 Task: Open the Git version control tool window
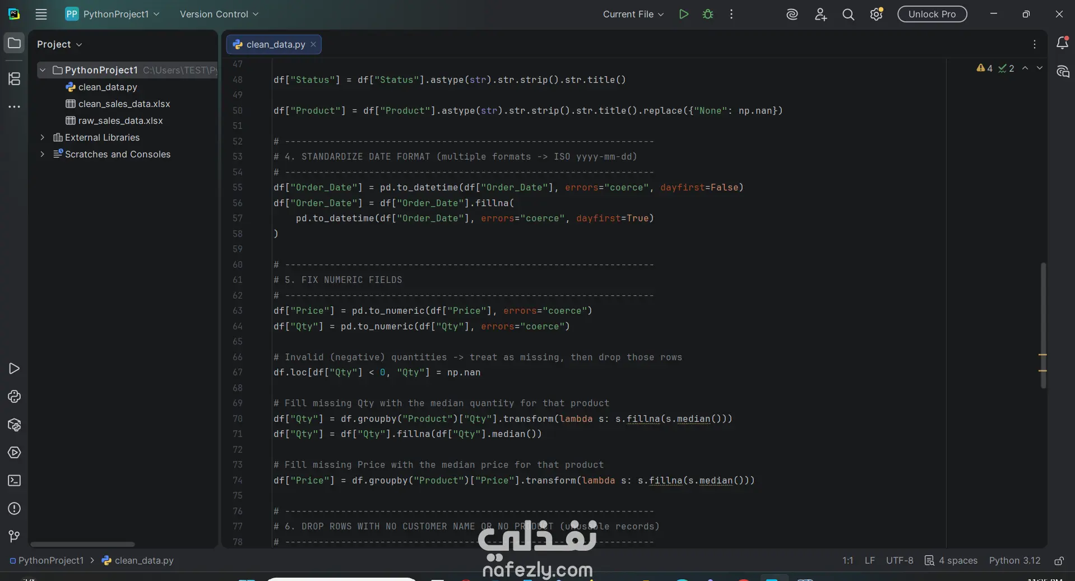tap(14, 537)
